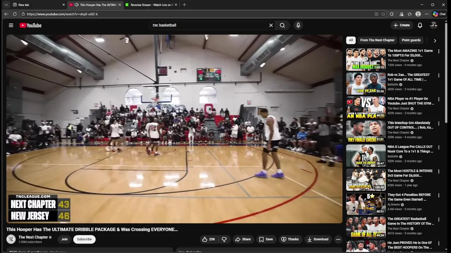Open split screen icon in address bar

[x=376, y=14]
